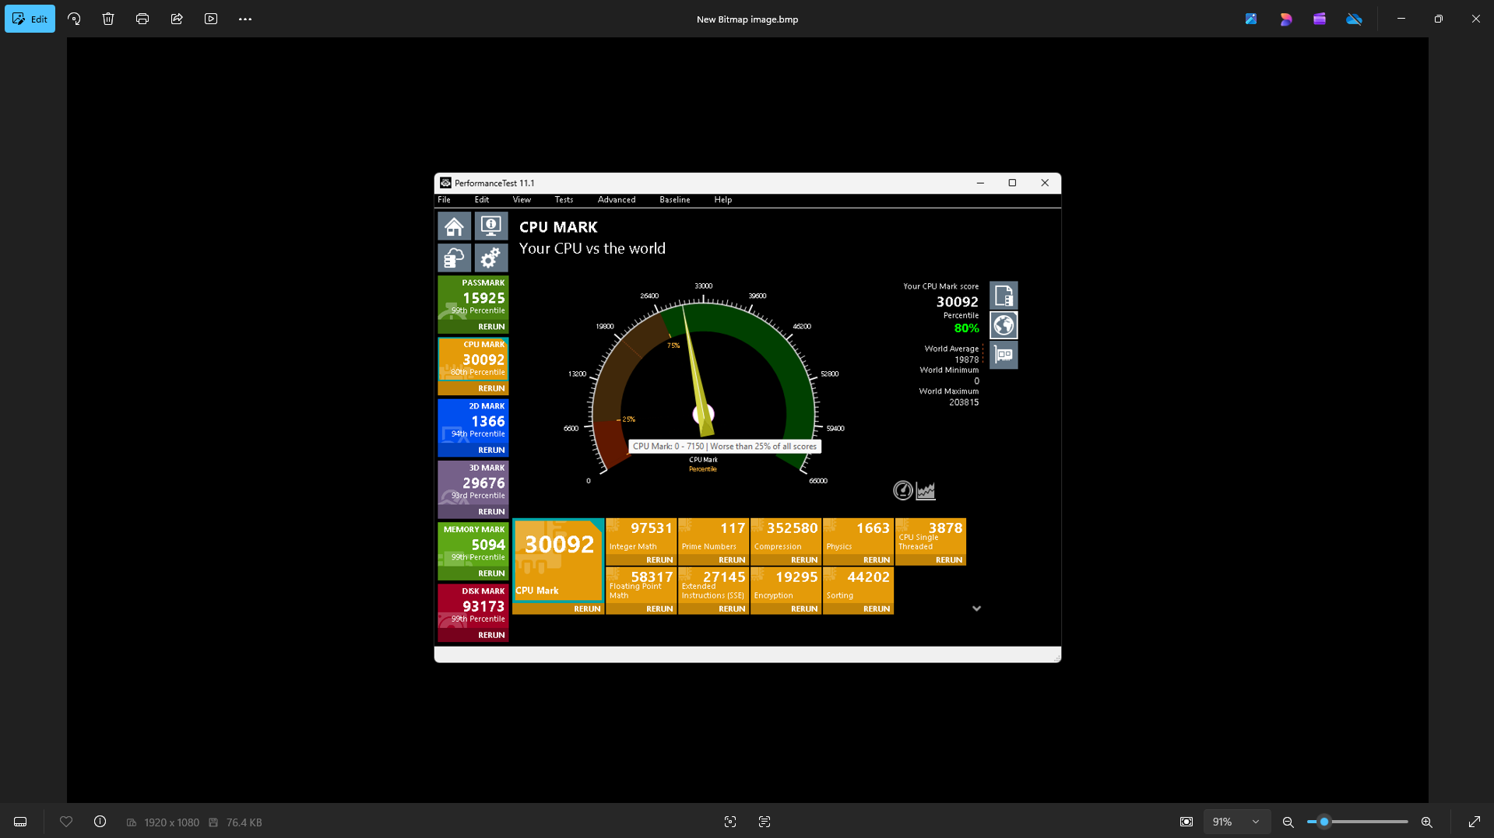Click the crossed-out OneDrive cloud icon
This screenshot has height=838, width=1494.
[1354, 19]
